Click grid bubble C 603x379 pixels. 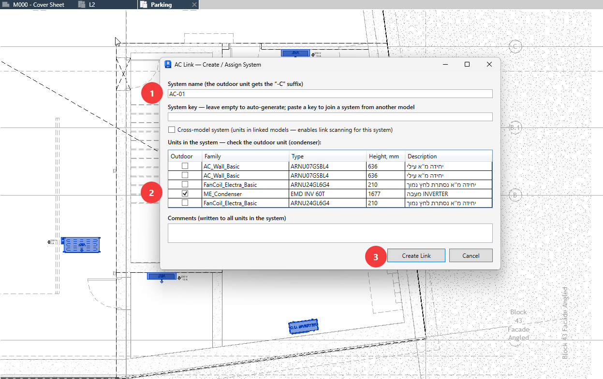coord(515,46)
